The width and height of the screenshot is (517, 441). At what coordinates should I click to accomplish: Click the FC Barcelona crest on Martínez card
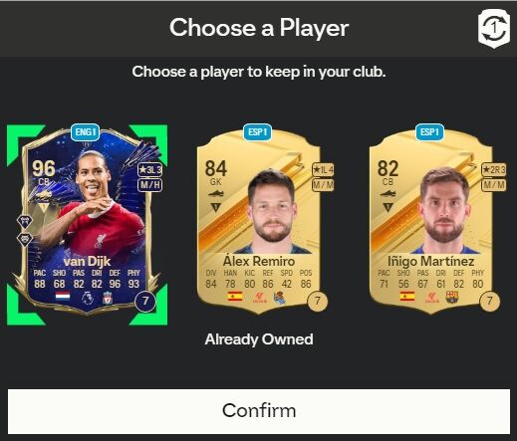[452, 297]
